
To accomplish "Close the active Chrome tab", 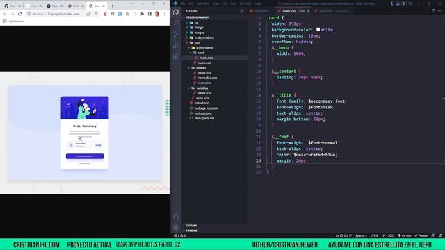I will [104, 6].
